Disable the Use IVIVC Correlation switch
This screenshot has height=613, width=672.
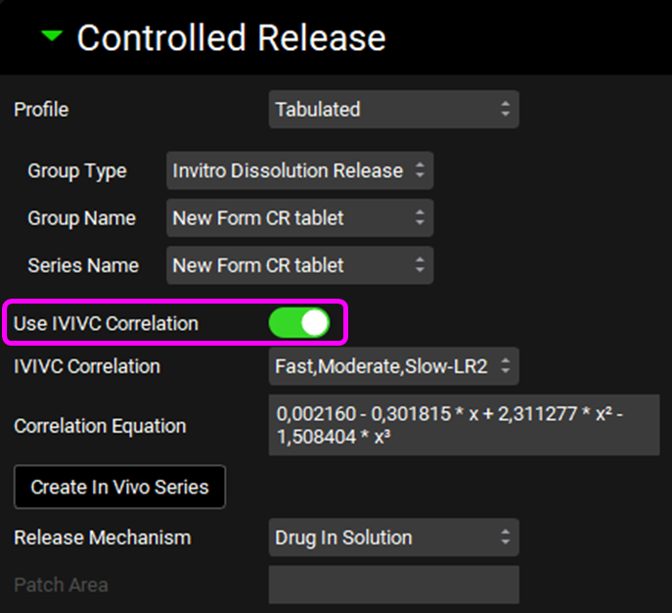click(299, 323)
